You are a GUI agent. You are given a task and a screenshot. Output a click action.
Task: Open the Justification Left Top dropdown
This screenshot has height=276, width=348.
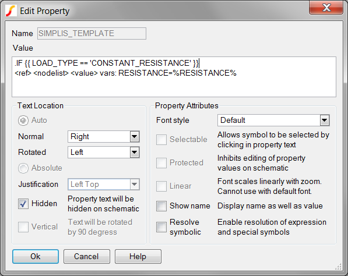click(x=104, y=184)
